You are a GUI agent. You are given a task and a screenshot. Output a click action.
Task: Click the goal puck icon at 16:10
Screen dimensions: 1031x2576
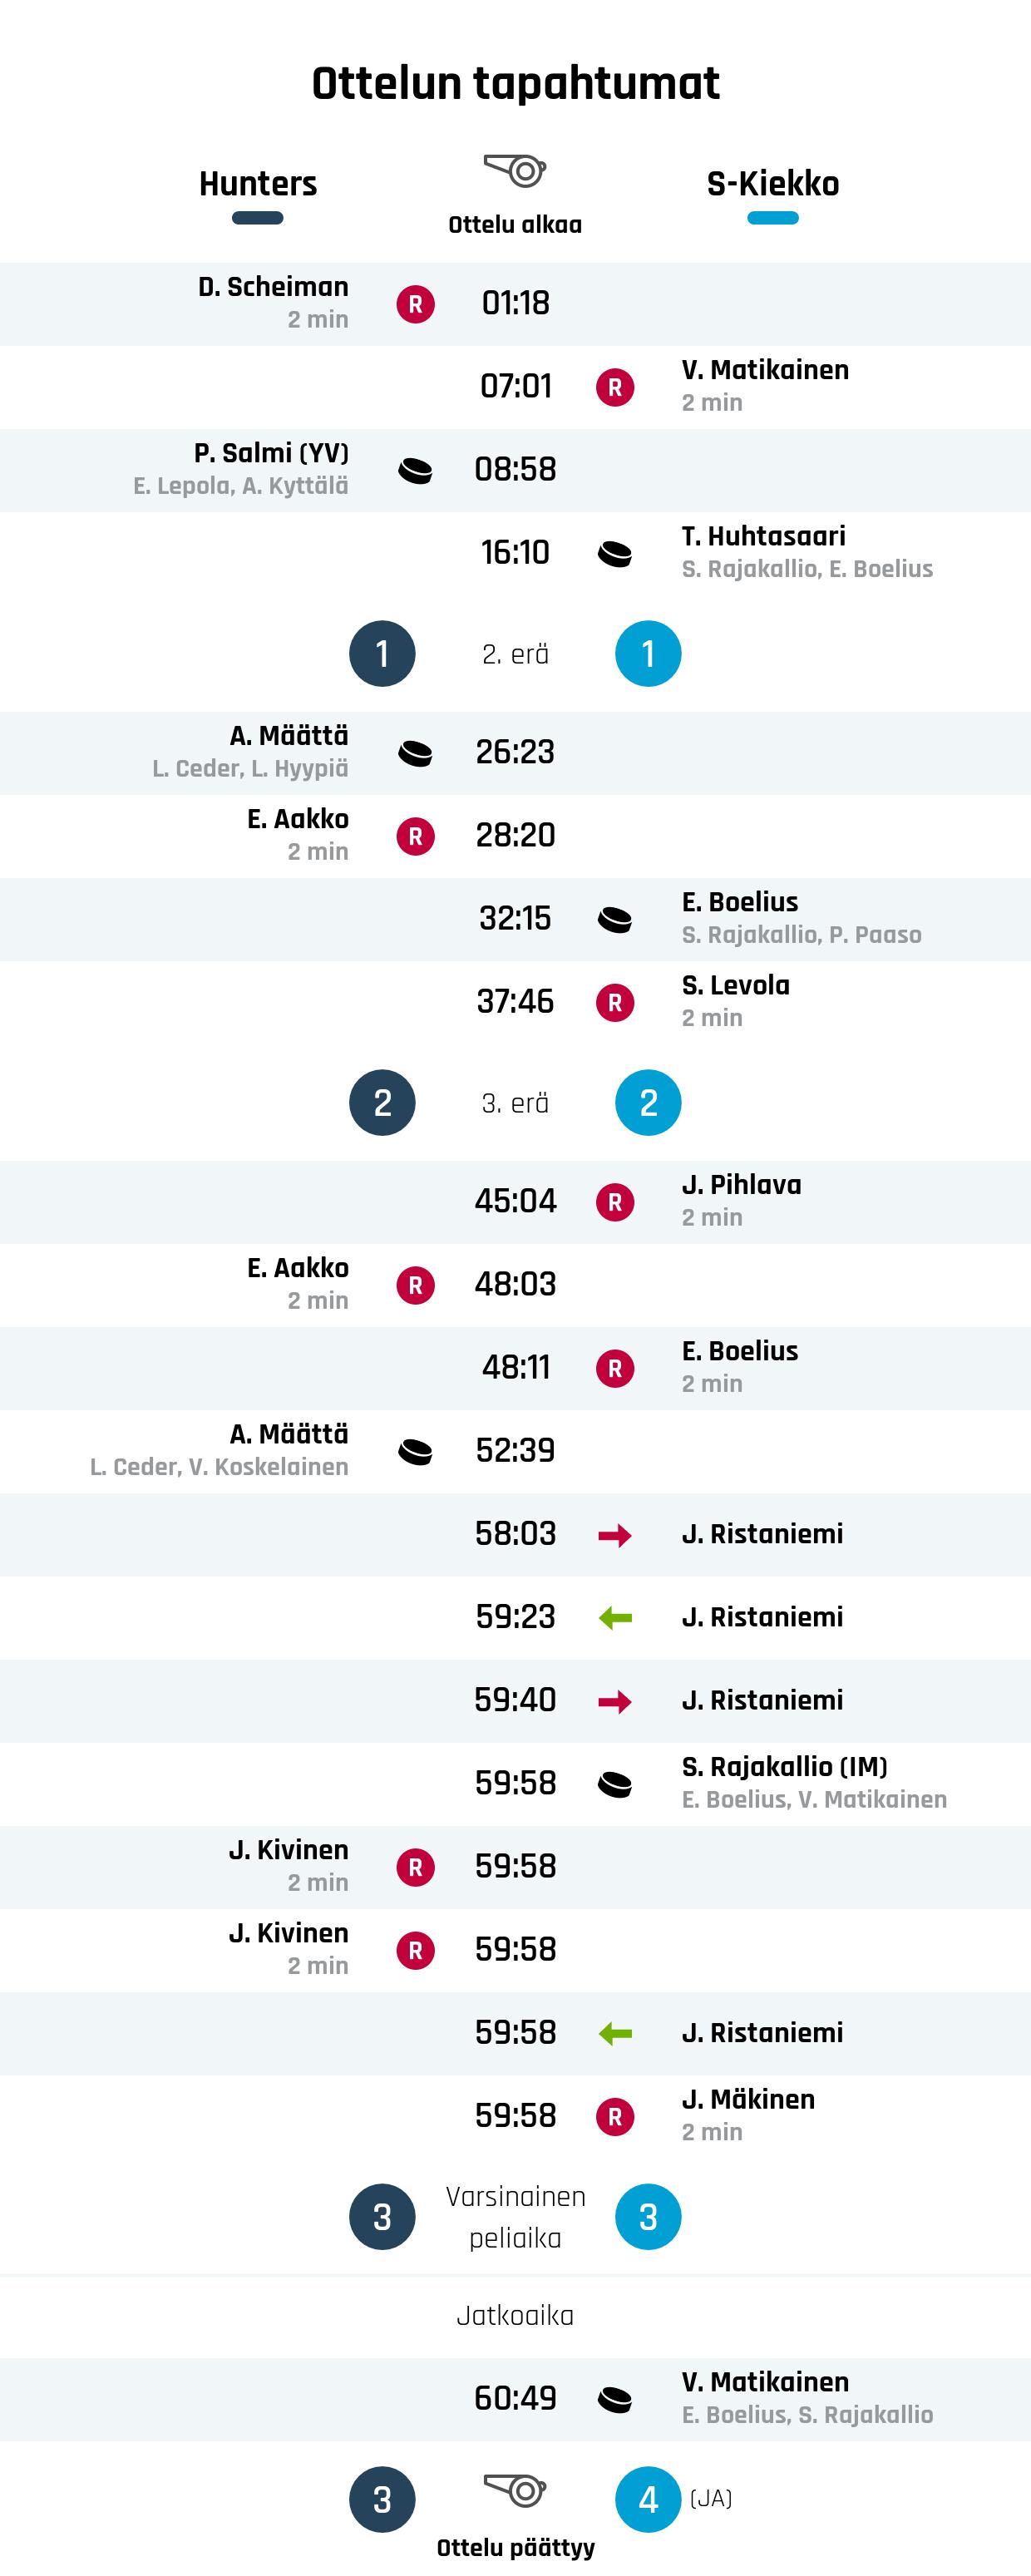tap(615, 553)
